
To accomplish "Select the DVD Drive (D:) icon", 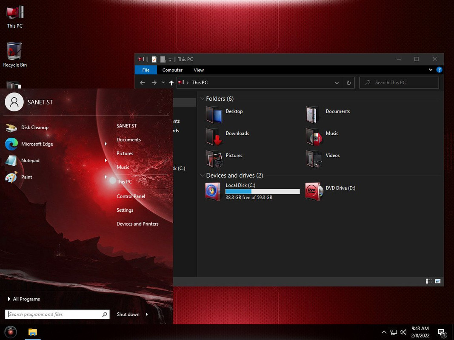I will click(x=314, y=191).
